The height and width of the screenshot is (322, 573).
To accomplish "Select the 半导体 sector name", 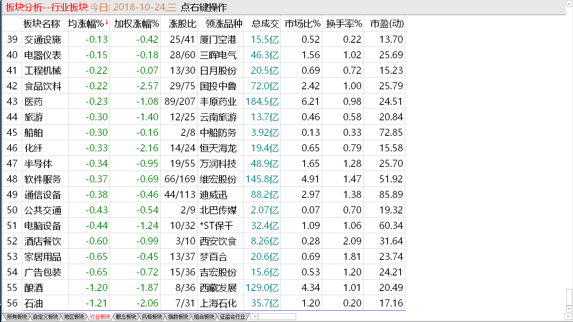I will click(38, 164).
